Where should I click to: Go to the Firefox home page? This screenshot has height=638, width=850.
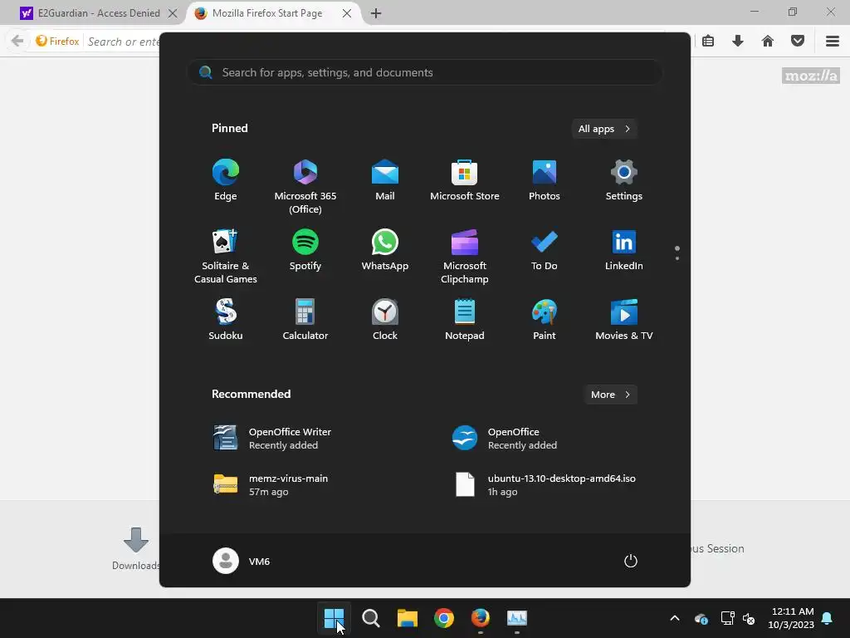point(768,42)
